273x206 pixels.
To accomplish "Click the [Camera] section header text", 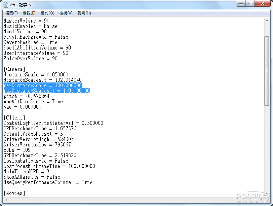I will (x=14, y=69).
